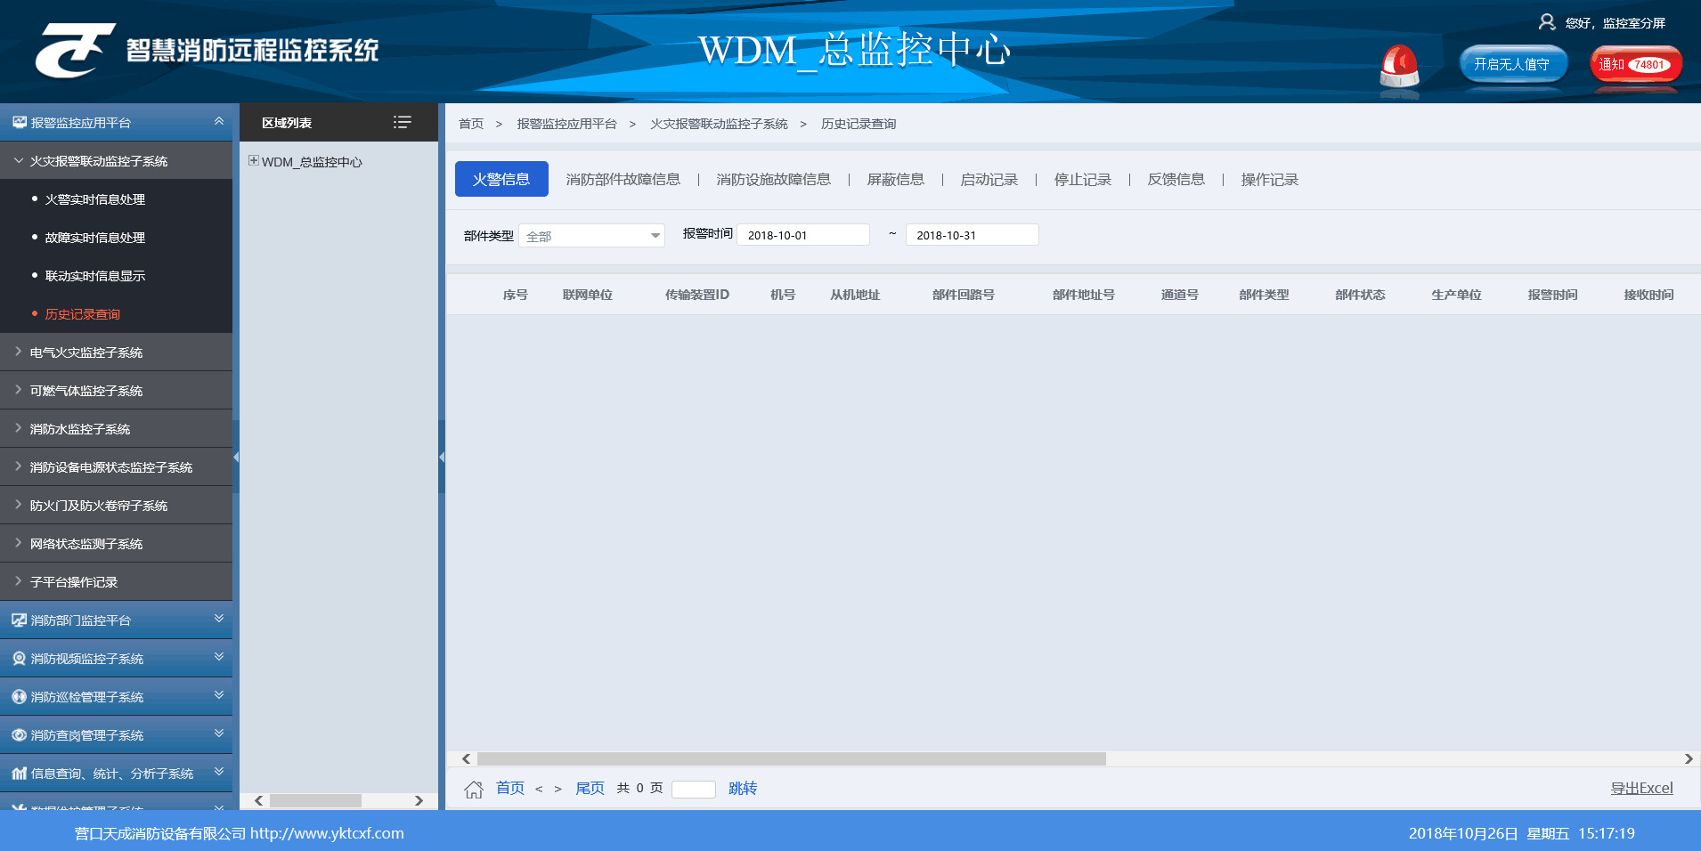Switch to the 启动记录 tab

point(989,180)
